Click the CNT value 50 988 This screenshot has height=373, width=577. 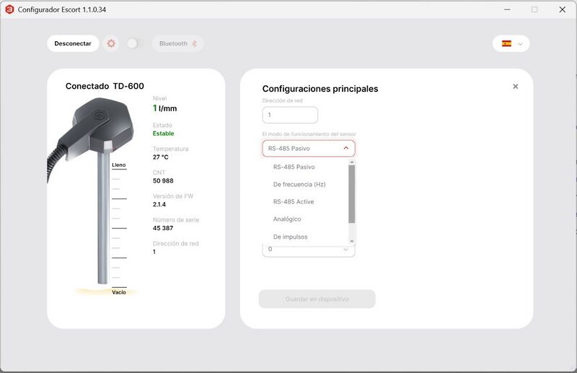click(x=163, y=181)
